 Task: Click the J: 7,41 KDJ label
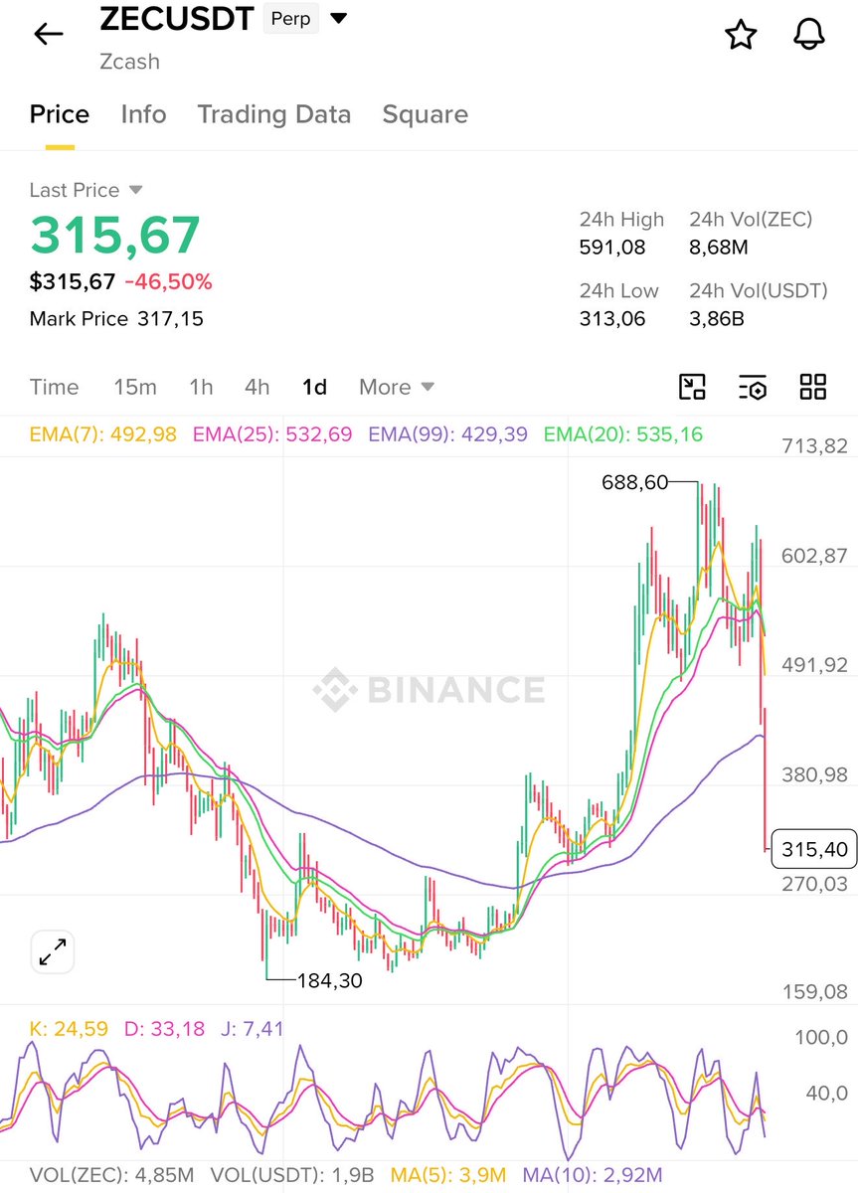[x=252, y=1028]
